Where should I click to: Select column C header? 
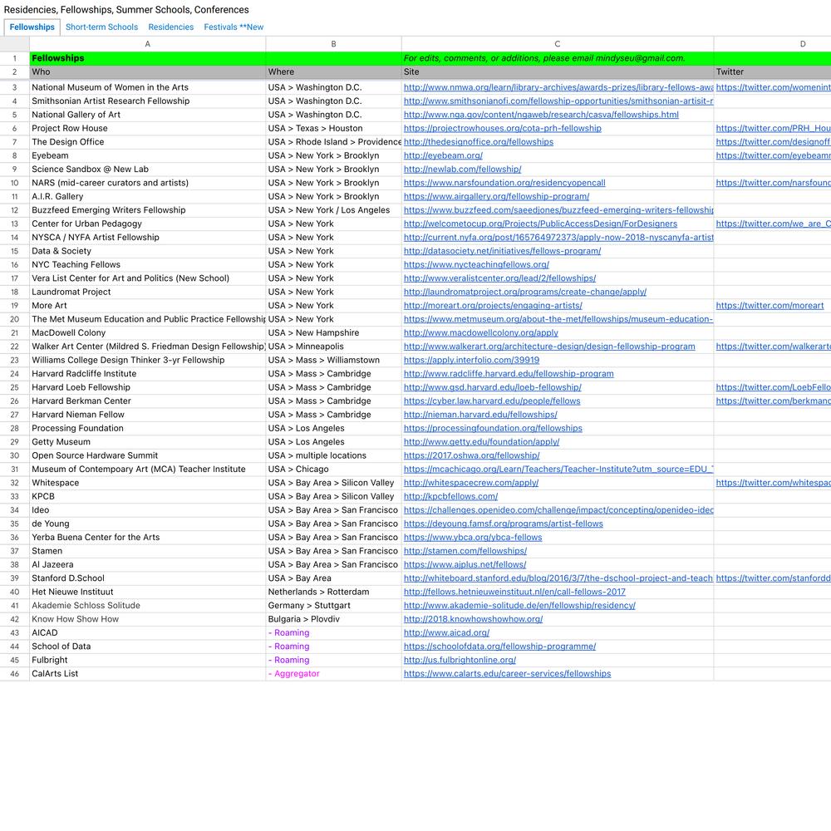point(558,44)
